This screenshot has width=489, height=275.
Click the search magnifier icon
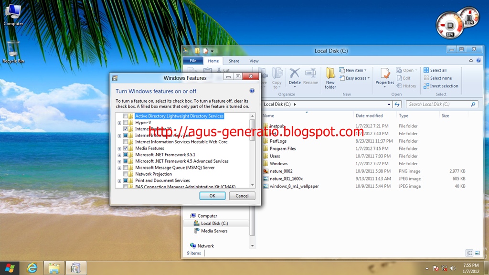[x=473, y=104]
